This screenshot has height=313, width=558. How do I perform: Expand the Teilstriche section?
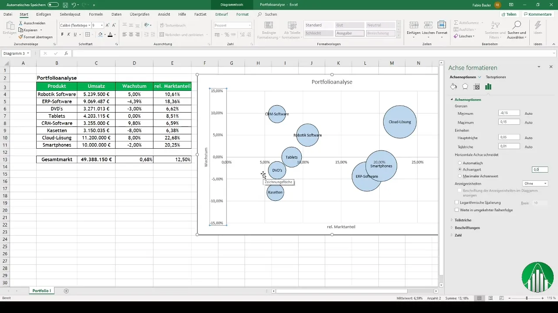(x=451, y=220)
